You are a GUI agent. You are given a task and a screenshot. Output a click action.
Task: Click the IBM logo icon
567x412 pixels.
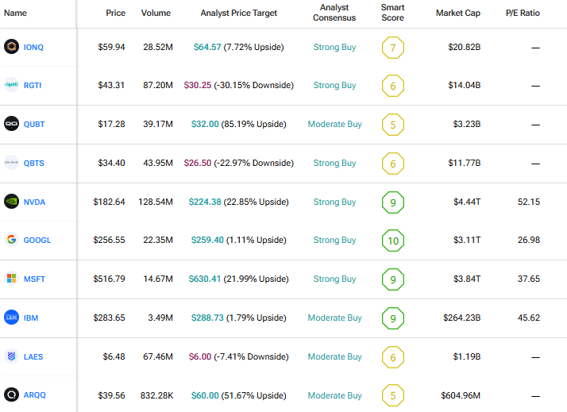(x=11, y=318)
